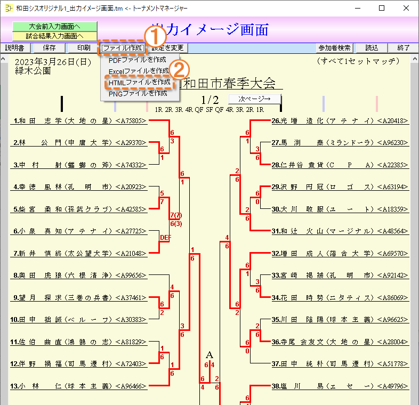This screenshot has height=405, width=419.
Task: Click player 1.和田 志学 entry
Action: [79, 121]
